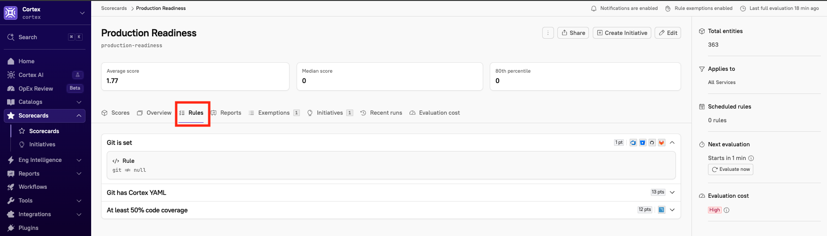Collapse the Scorecards sidebar section
Screen dimensions: 827x236
(x=79, y=116)
